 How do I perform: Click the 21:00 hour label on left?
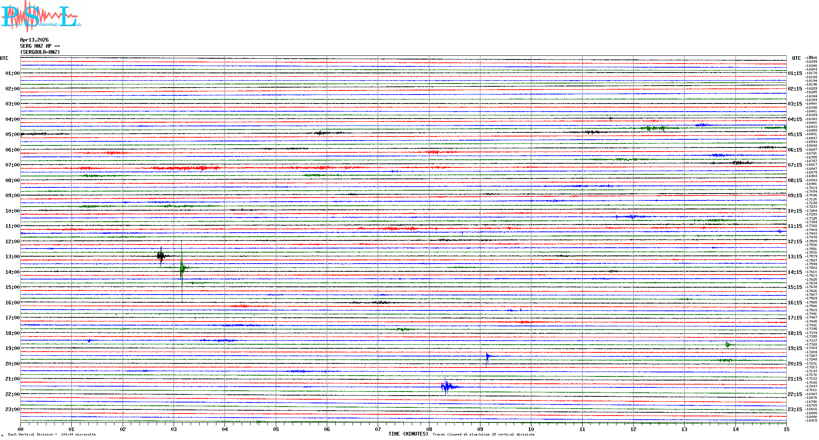(12, 379)
